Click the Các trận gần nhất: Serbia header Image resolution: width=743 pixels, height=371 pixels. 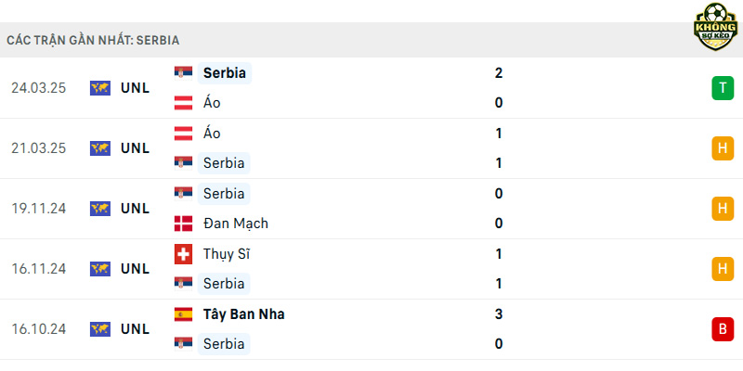[x=93, y=40]
